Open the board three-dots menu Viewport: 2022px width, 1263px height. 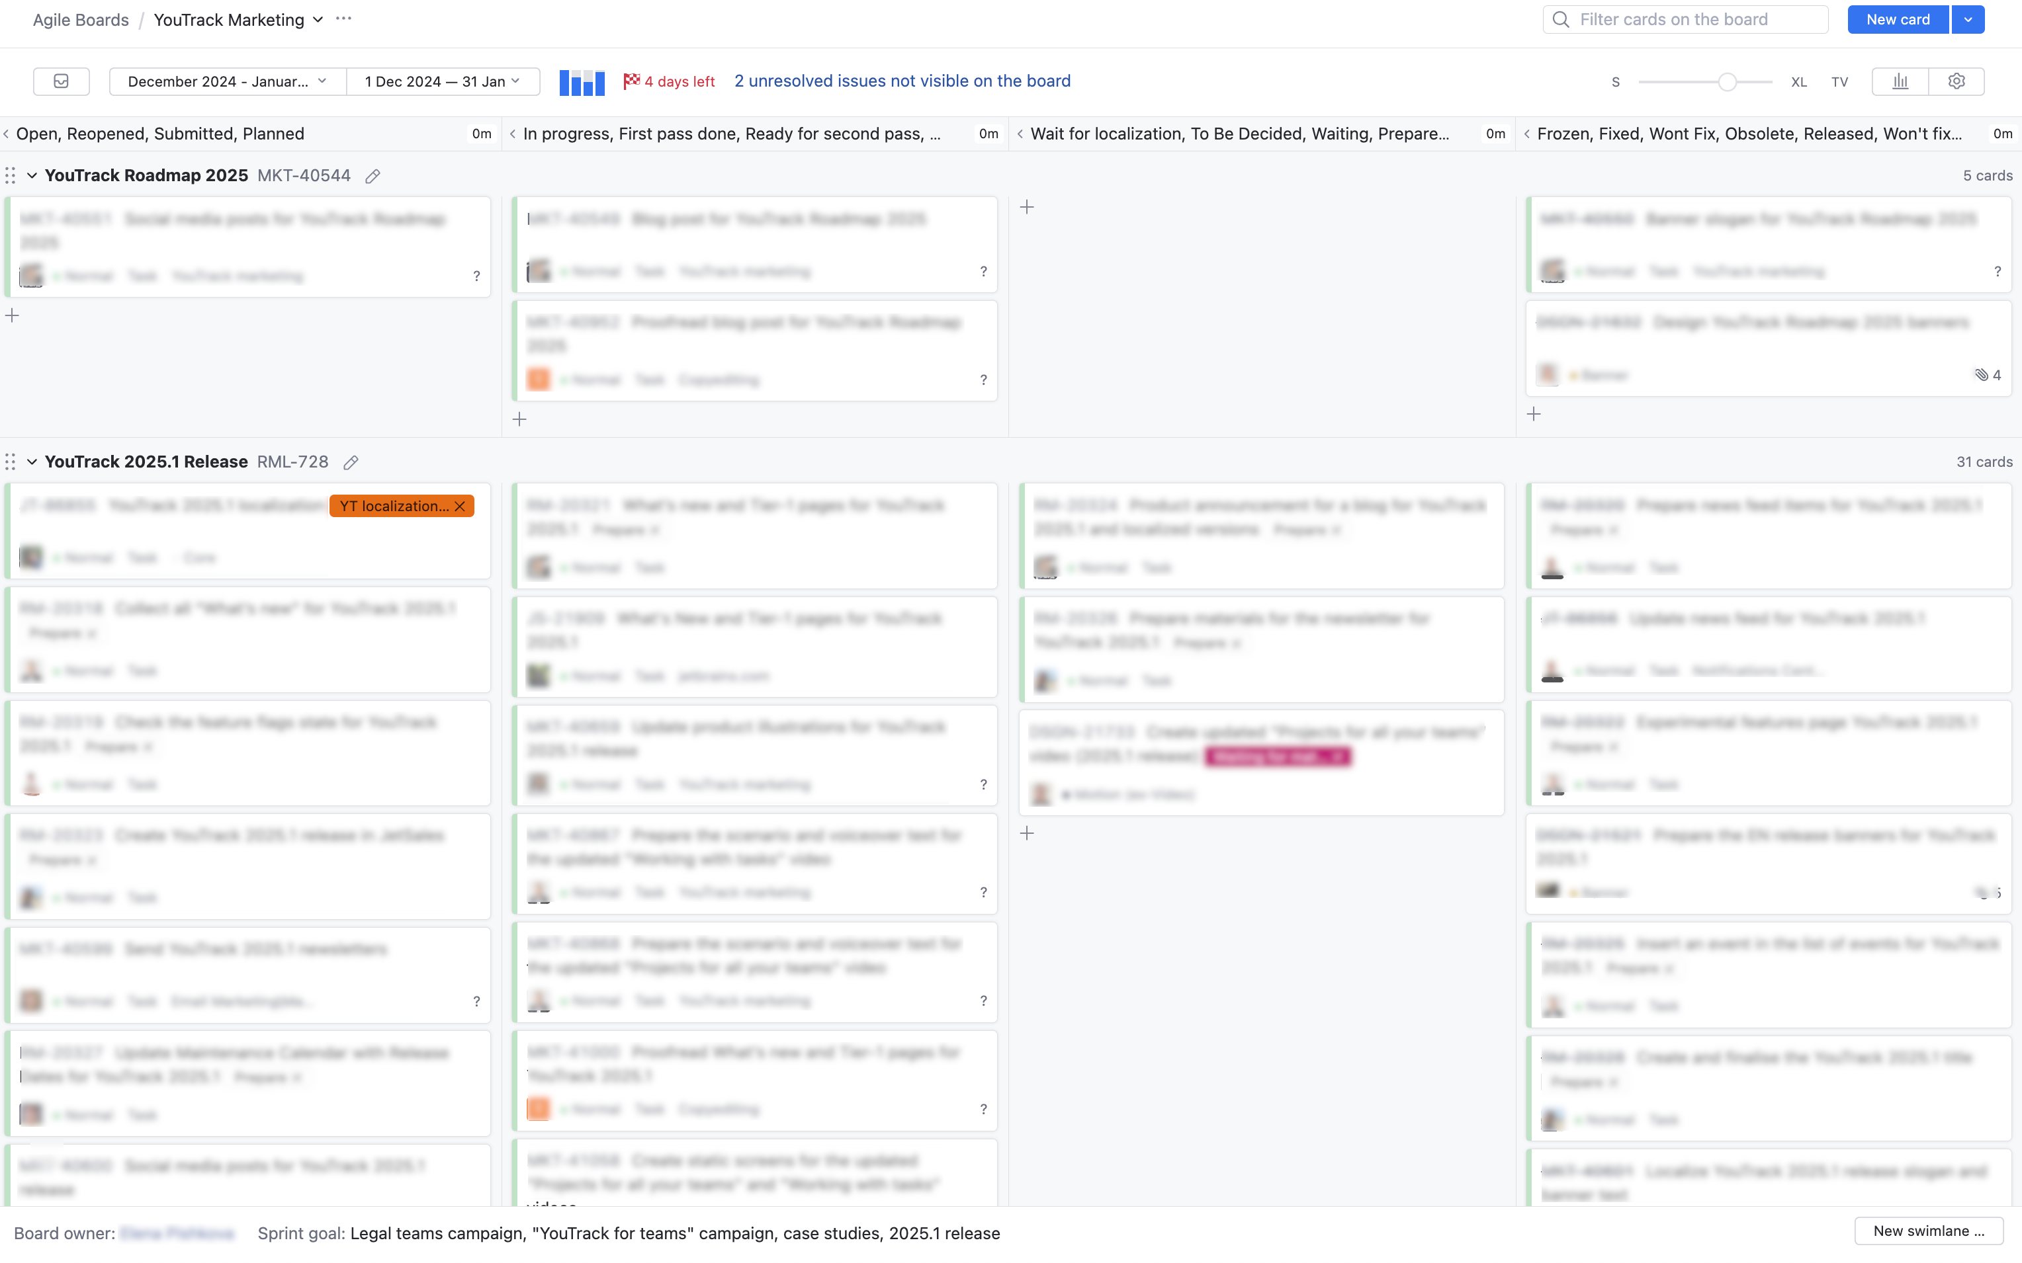343,19
